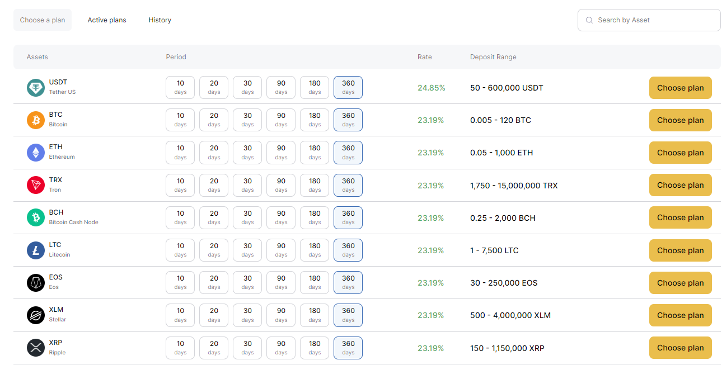Choose plan for XLM

coord(681,315)
